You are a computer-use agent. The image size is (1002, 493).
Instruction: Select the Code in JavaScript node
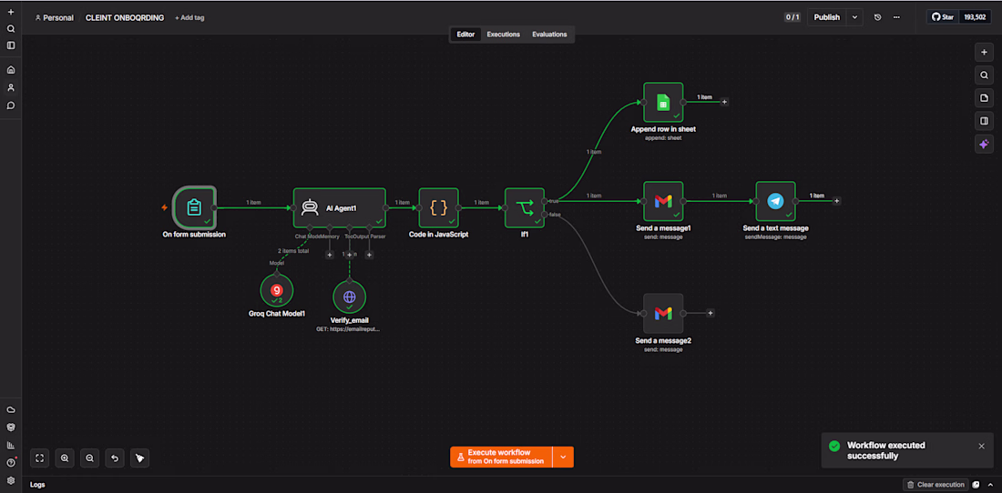[438, 207]
